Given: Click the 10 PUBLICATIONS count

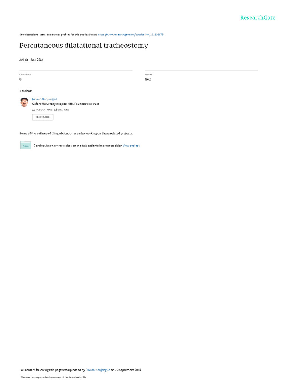Looking at the screenshot, I should coord(42,110).
